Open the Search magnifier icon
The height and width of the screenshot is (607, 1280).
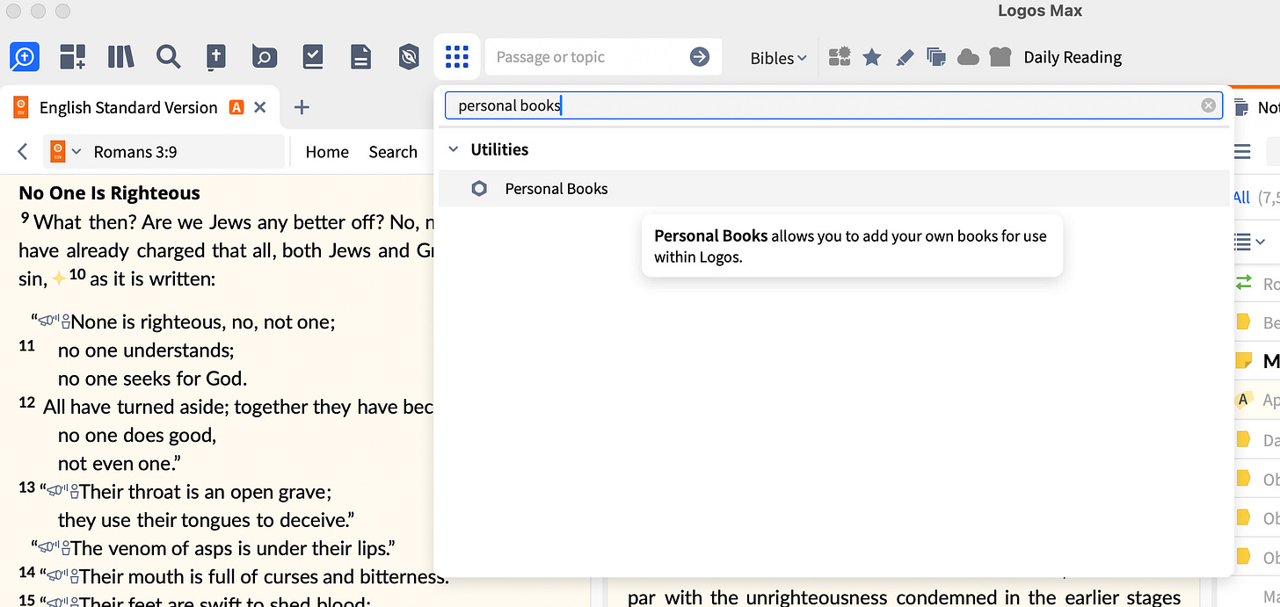[168, 56]
